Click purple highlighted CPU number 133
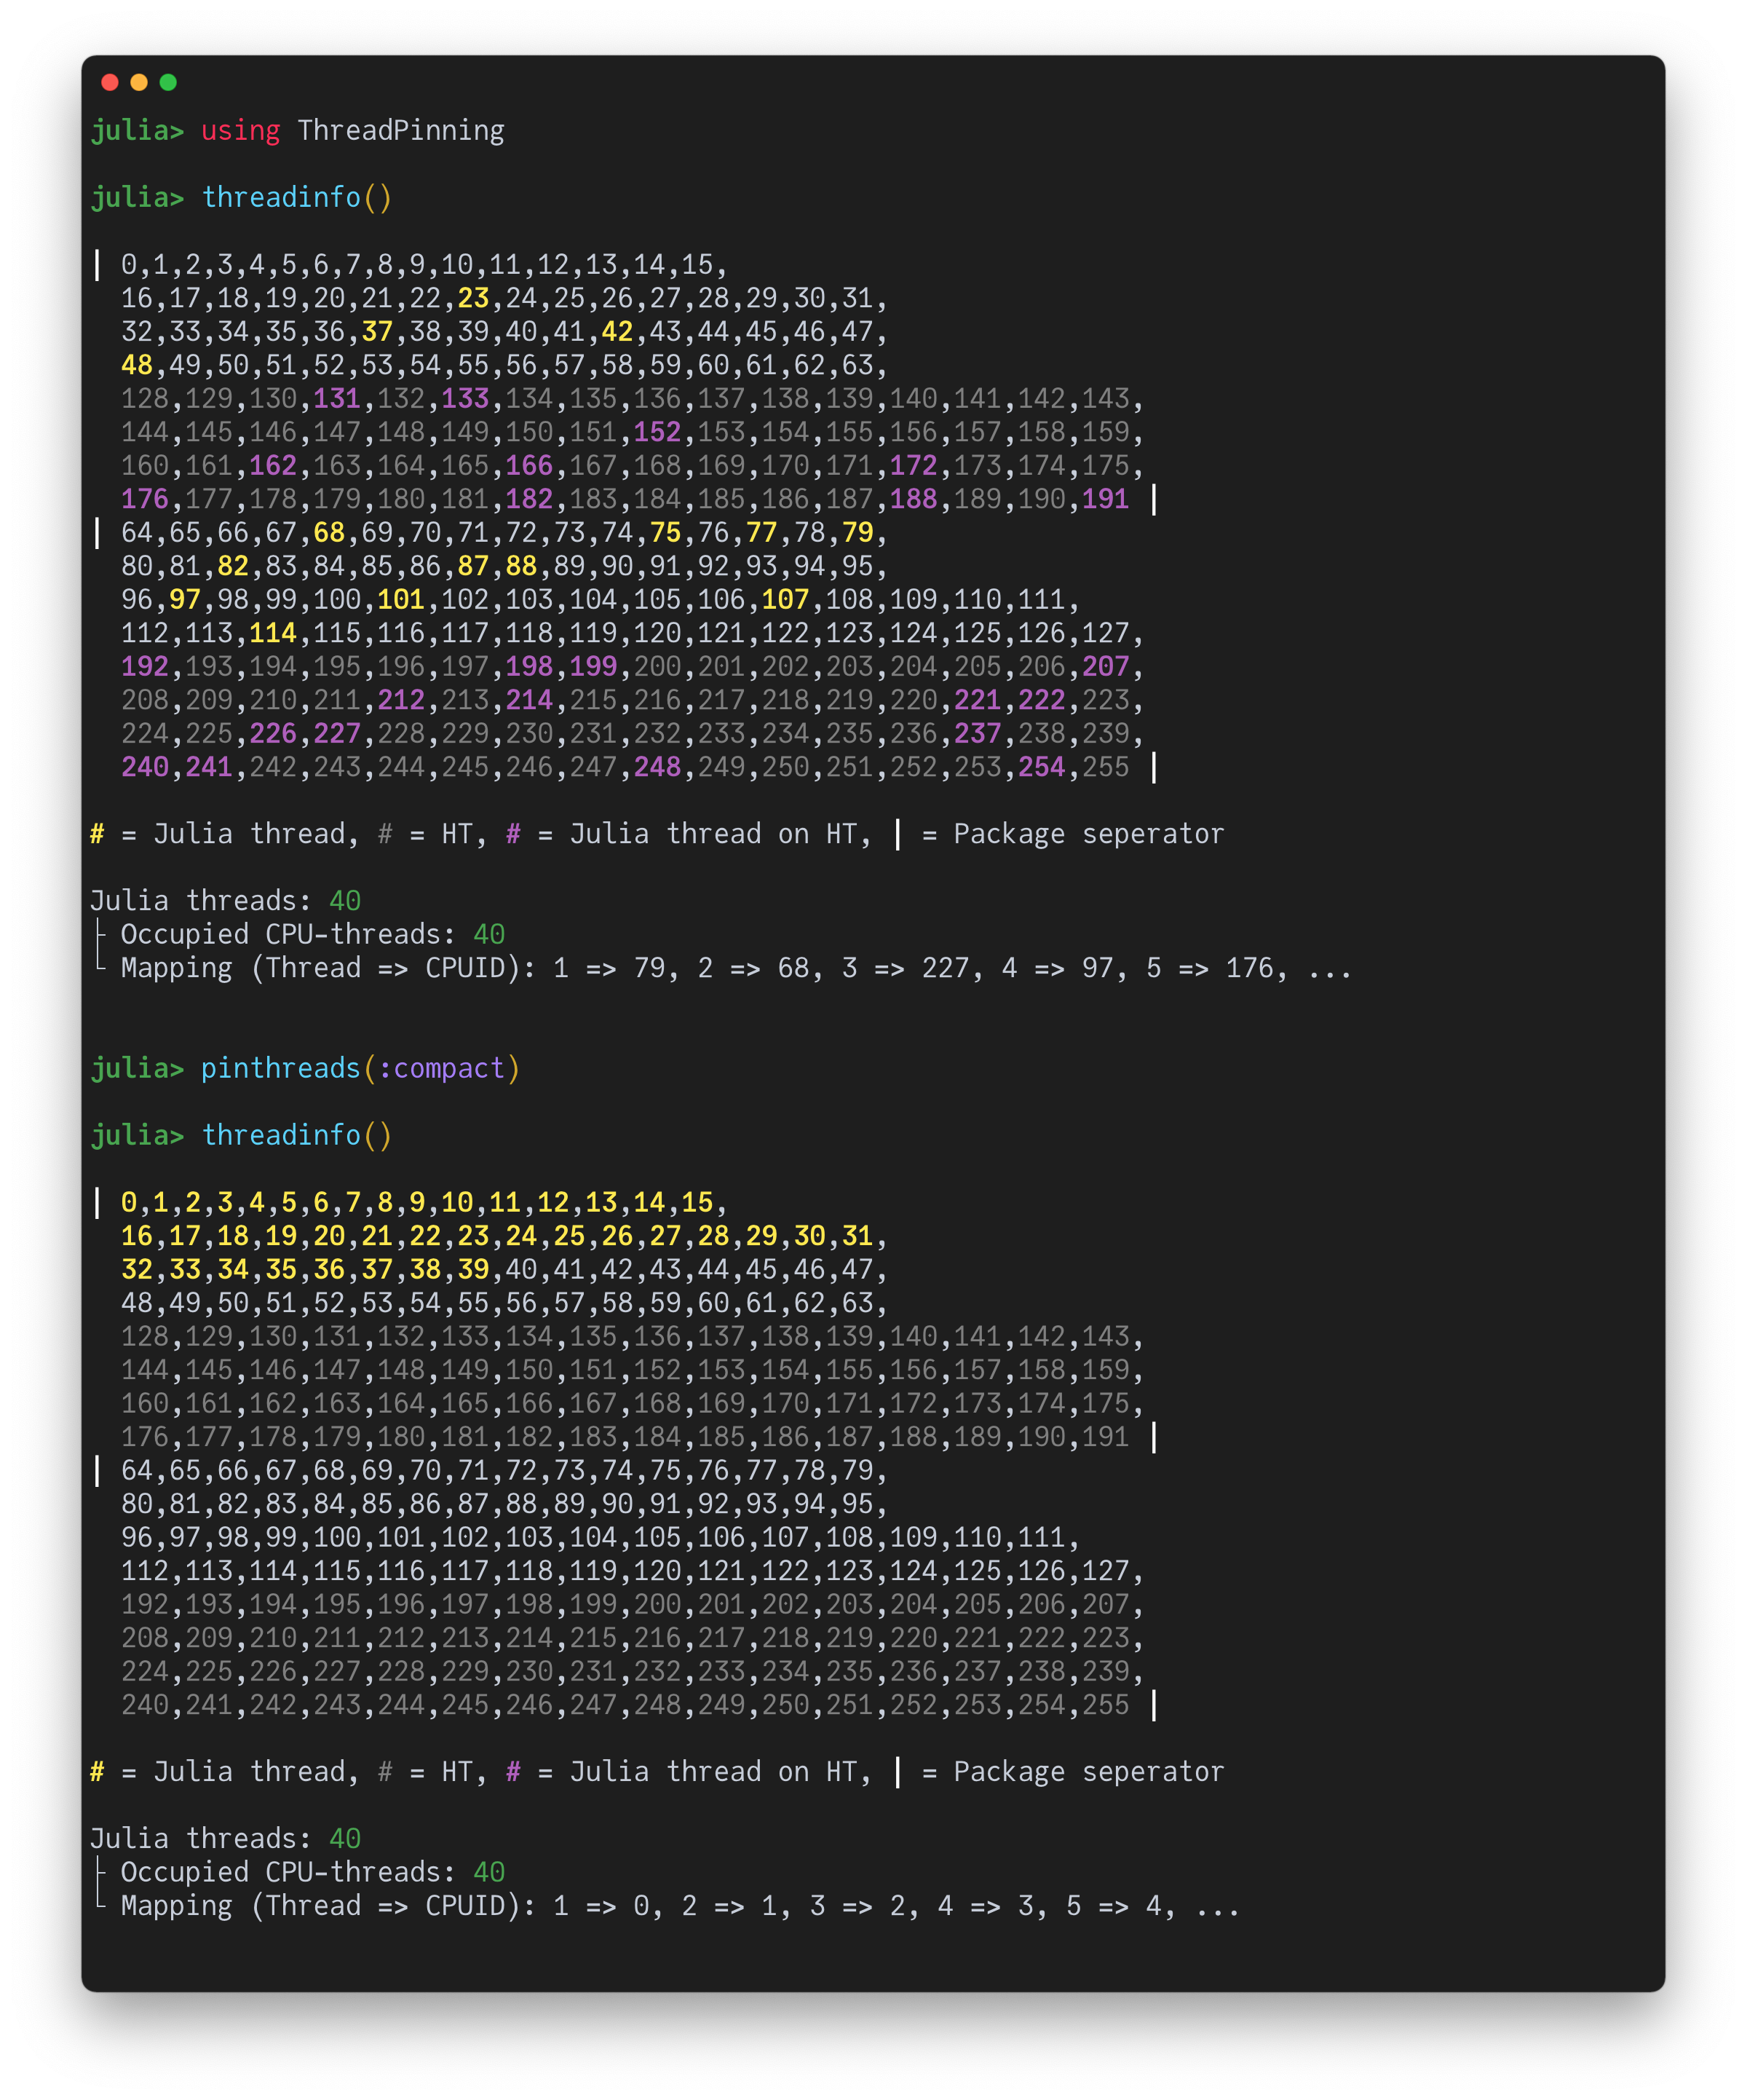Viewport: 1747px width, 2100px height. pyautogui.click(x=464, y=398)
